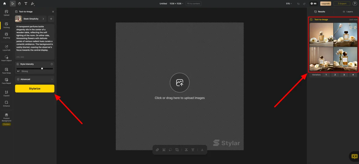Viewport: 359px width, 164px height.
Task: Open the canvas size 1536 × 1536 dropdown
Action: (176, 4)
